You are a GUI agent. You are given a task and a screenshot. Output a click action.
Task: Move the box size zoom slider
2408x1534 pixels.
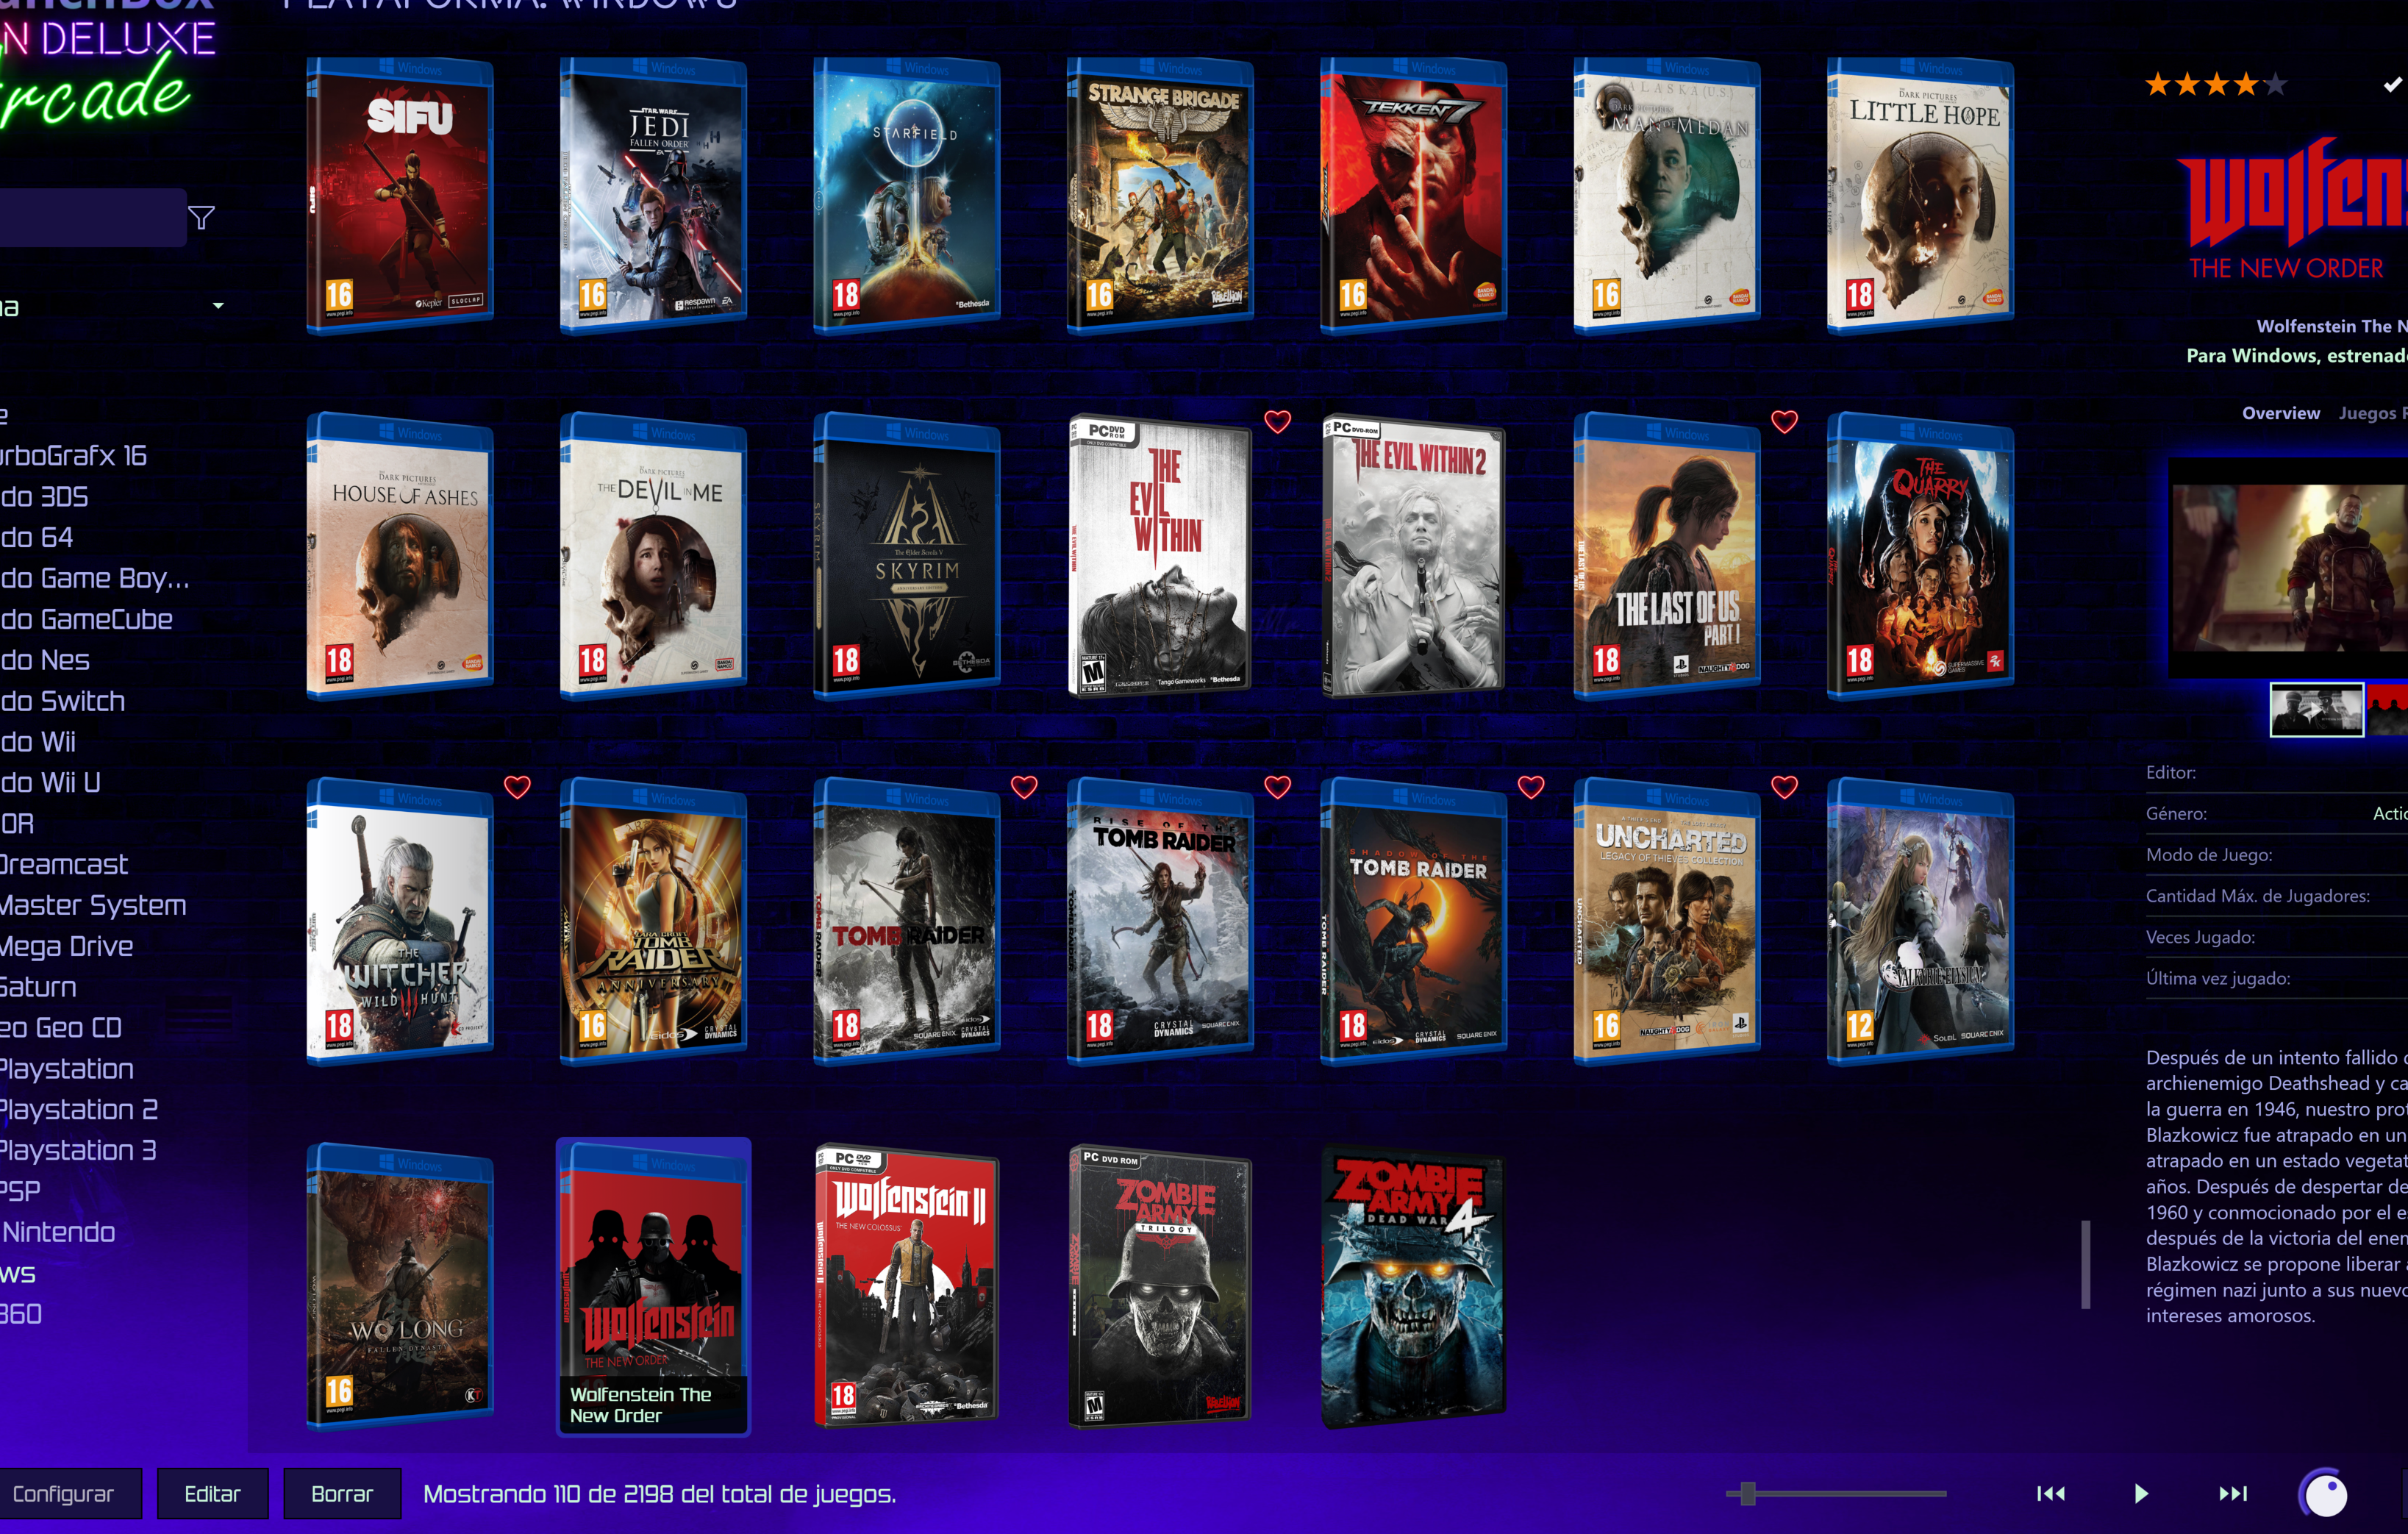pos(1747,1493)
